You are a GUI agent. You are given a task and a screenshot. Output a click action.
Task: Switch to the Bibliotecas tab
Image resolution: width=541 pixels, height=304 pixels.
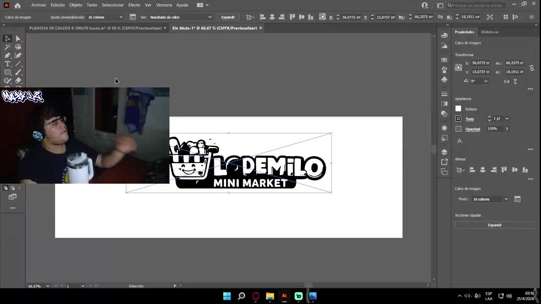coord(490,32)
